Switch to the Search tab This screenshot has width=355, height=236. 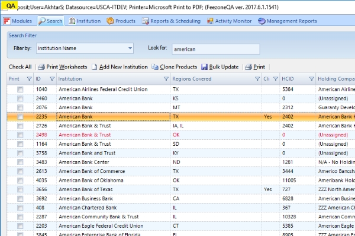[51, 21]
